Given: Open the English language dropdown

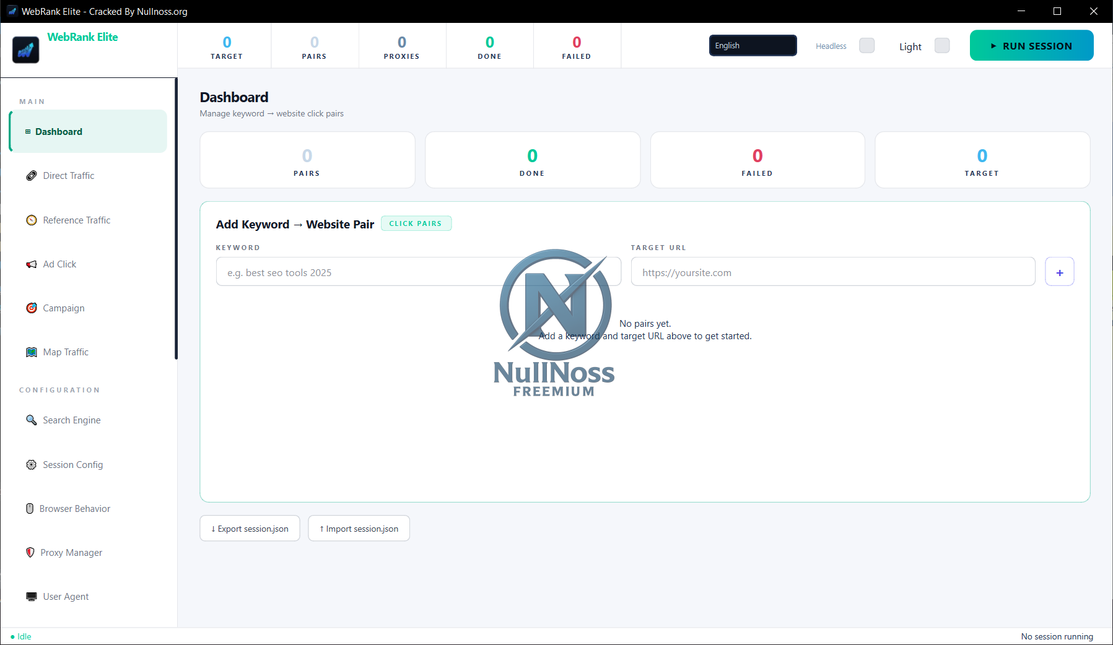Looking at the screenshot, I should [x=753, y=45].
